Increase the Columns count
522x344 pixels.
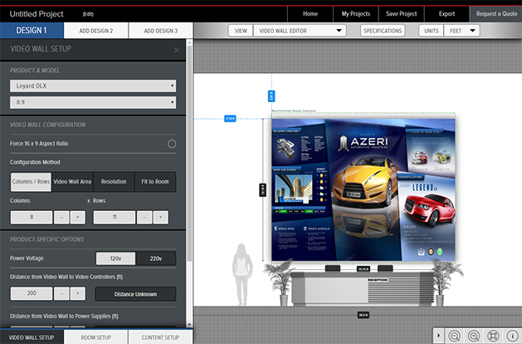[x=78, y=218]
